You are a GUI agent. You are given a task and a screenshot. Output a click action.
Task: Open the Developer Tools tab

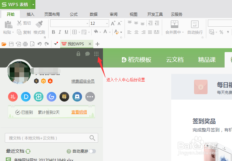click(155, 14)
